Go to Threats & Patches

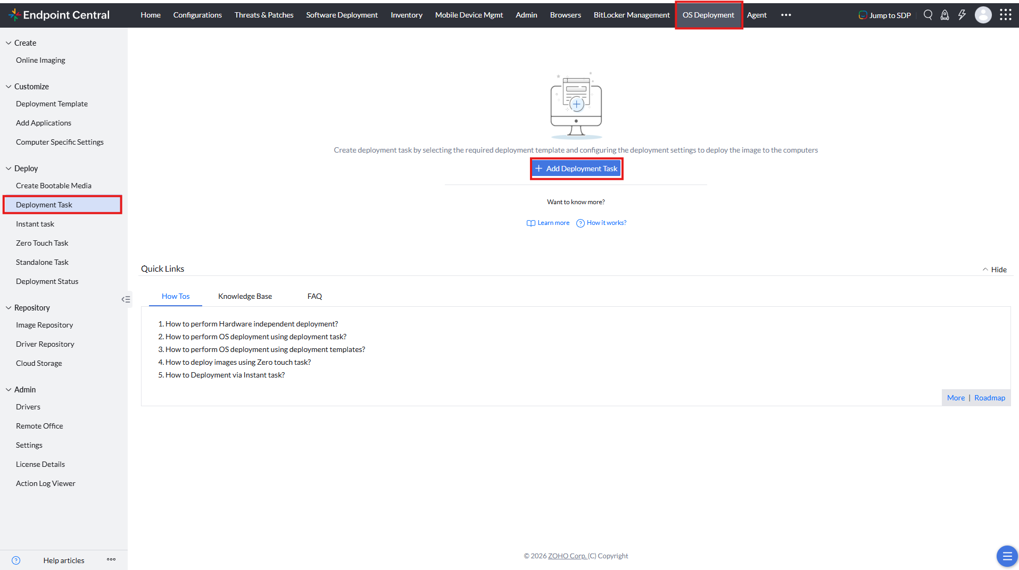[264, 15]
